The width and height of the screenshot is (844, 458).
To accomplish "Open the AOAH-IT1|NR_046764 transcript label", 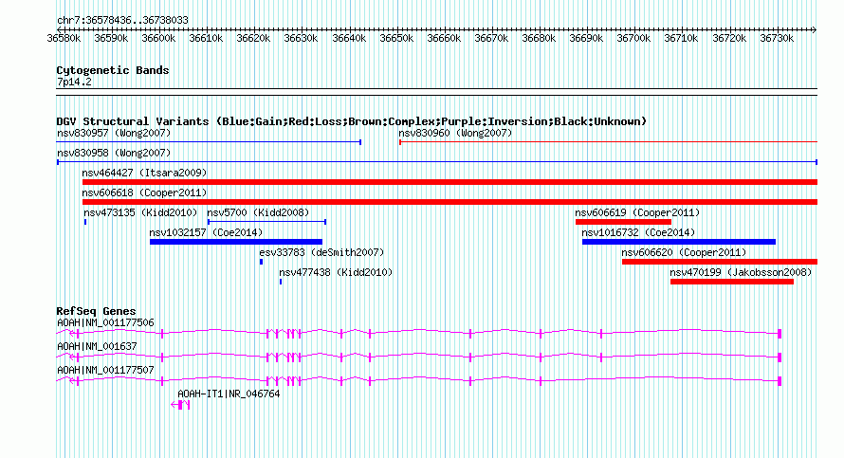I will pos(229,394).
